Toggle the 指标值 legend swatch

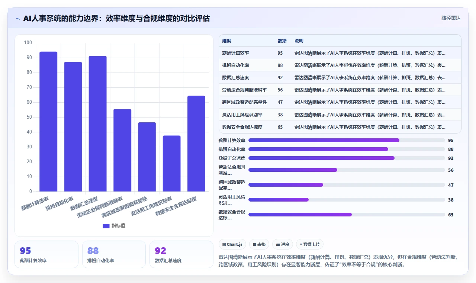point(106,226)
